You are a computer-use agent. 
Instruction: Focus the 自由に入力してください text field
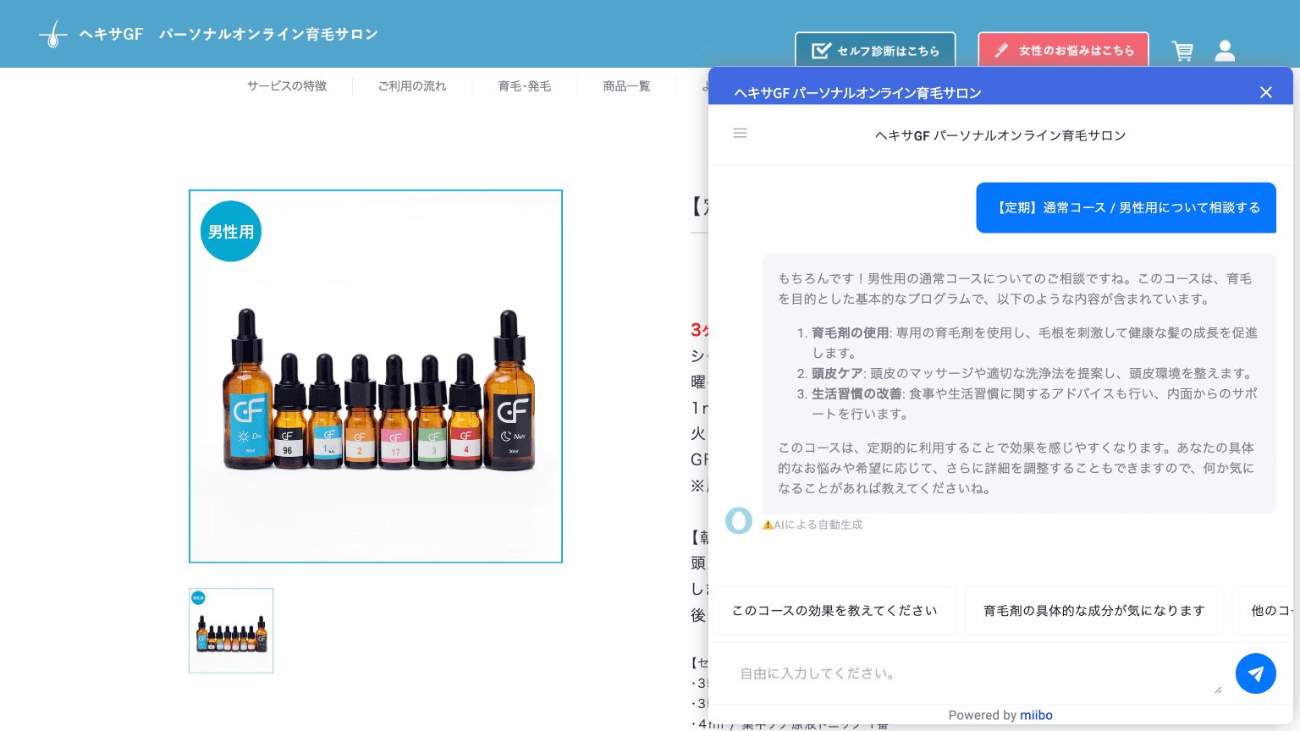[973, 673]
